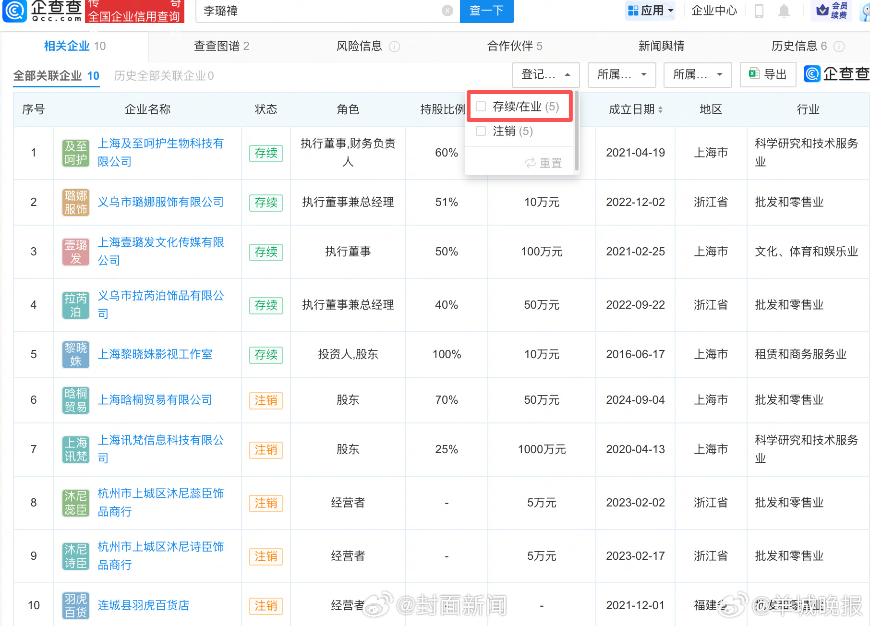The width and height of the screenshot is (870, 626).
Task: Click the 导出 export button
Action: coord(768,74)
